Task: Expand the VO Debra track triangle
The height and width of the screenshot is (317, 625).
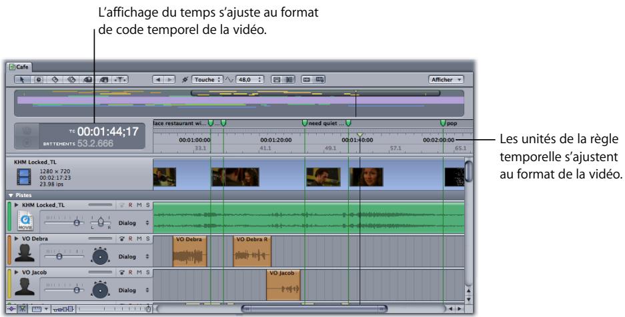Action: (17, 238)
